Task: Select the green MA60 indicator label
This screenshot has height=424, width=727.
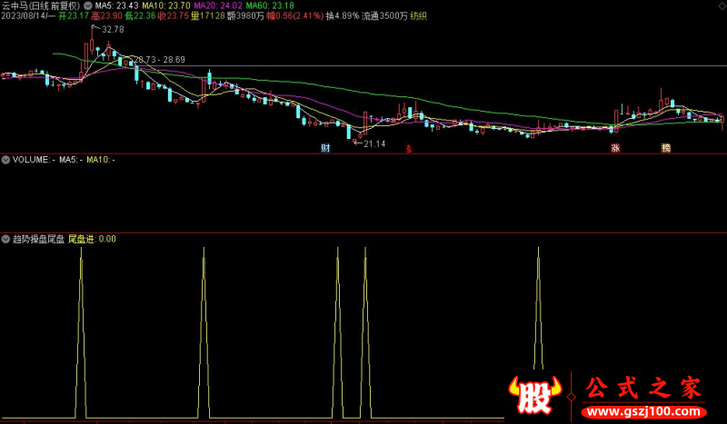Action: coord(269,5)
